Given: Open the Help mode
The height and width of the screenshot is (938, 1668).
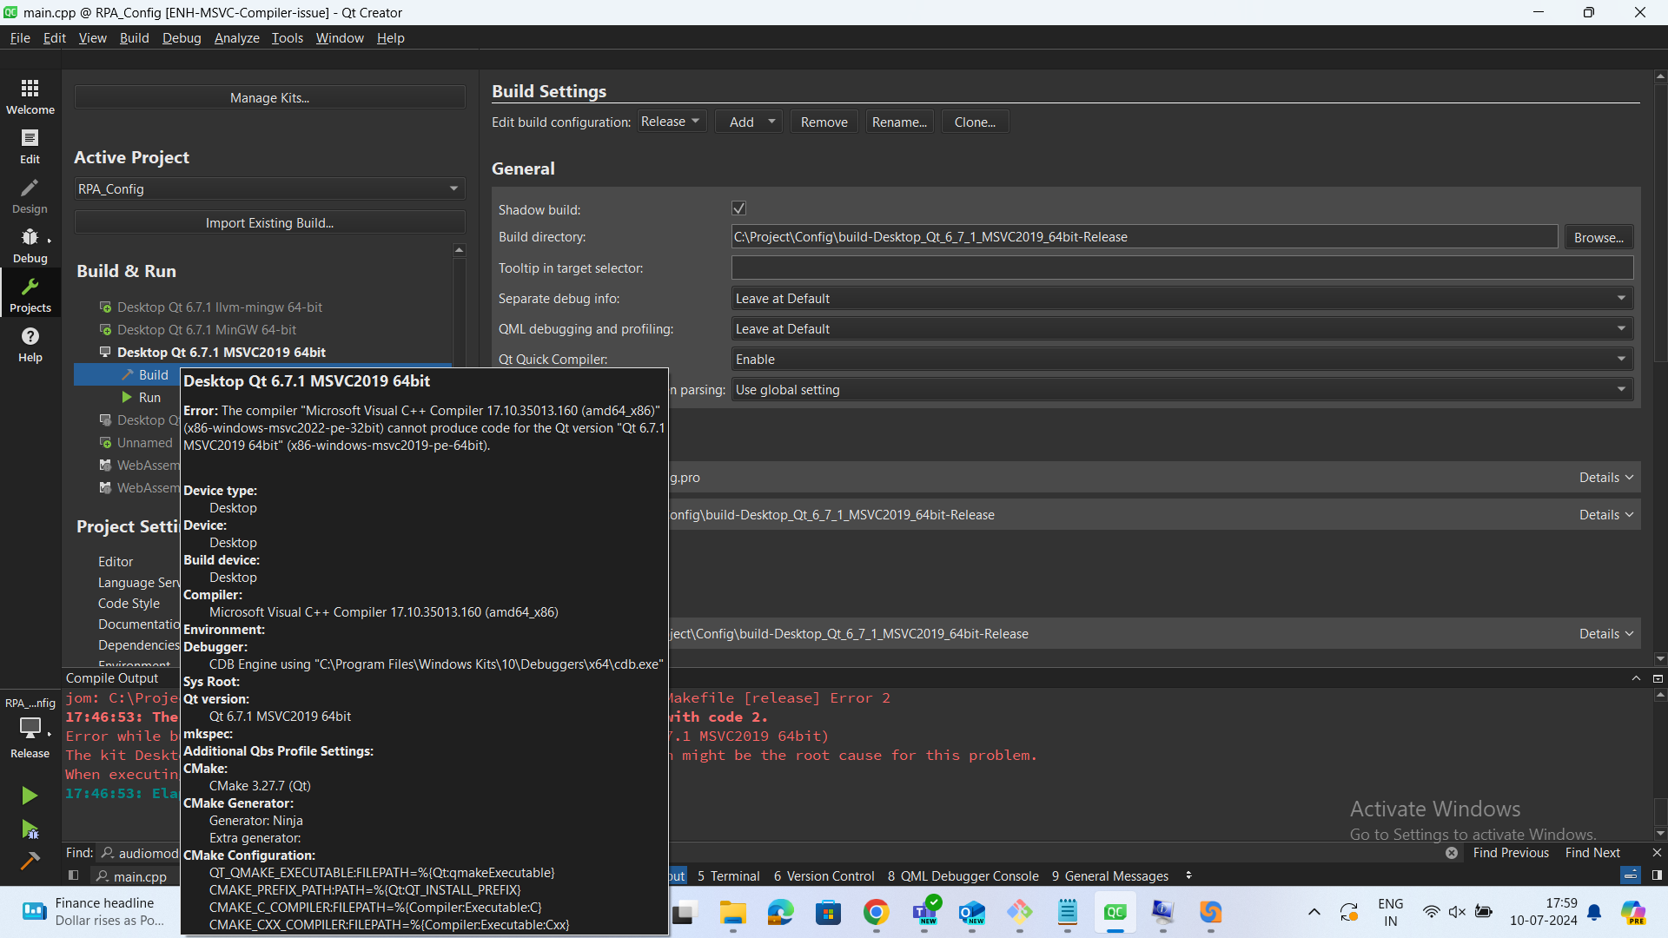Looking at the screenshot, I should [30, 344].
